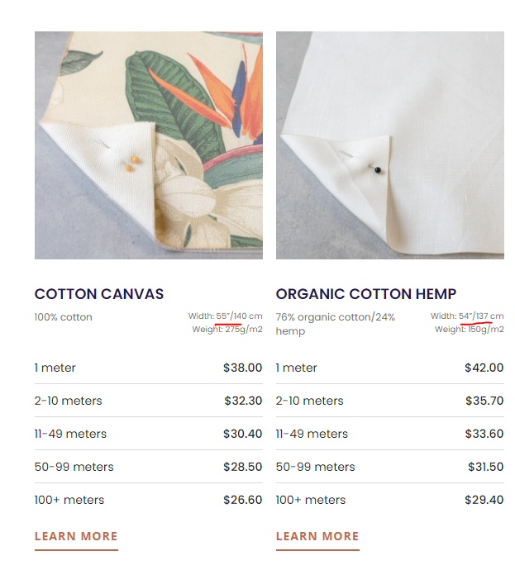Click the Learn More link under Organic Cotton Hemp

[317, 537]
